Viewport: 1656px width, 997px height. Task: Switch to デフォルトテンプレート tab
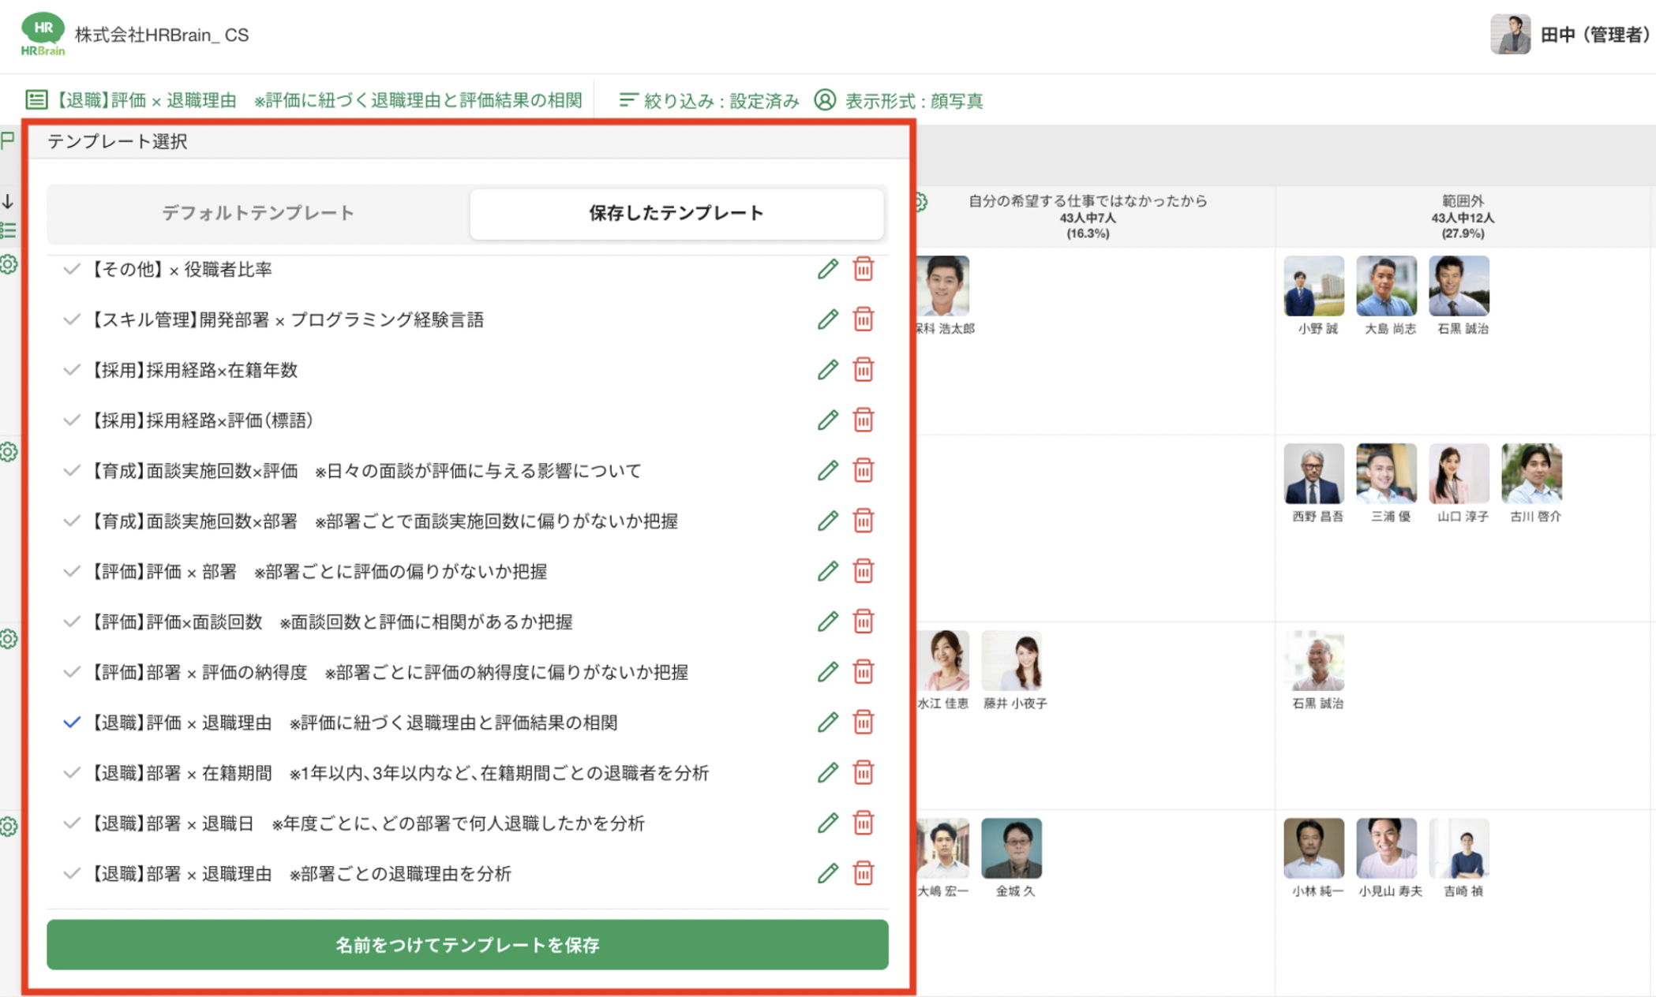(258, 213)
